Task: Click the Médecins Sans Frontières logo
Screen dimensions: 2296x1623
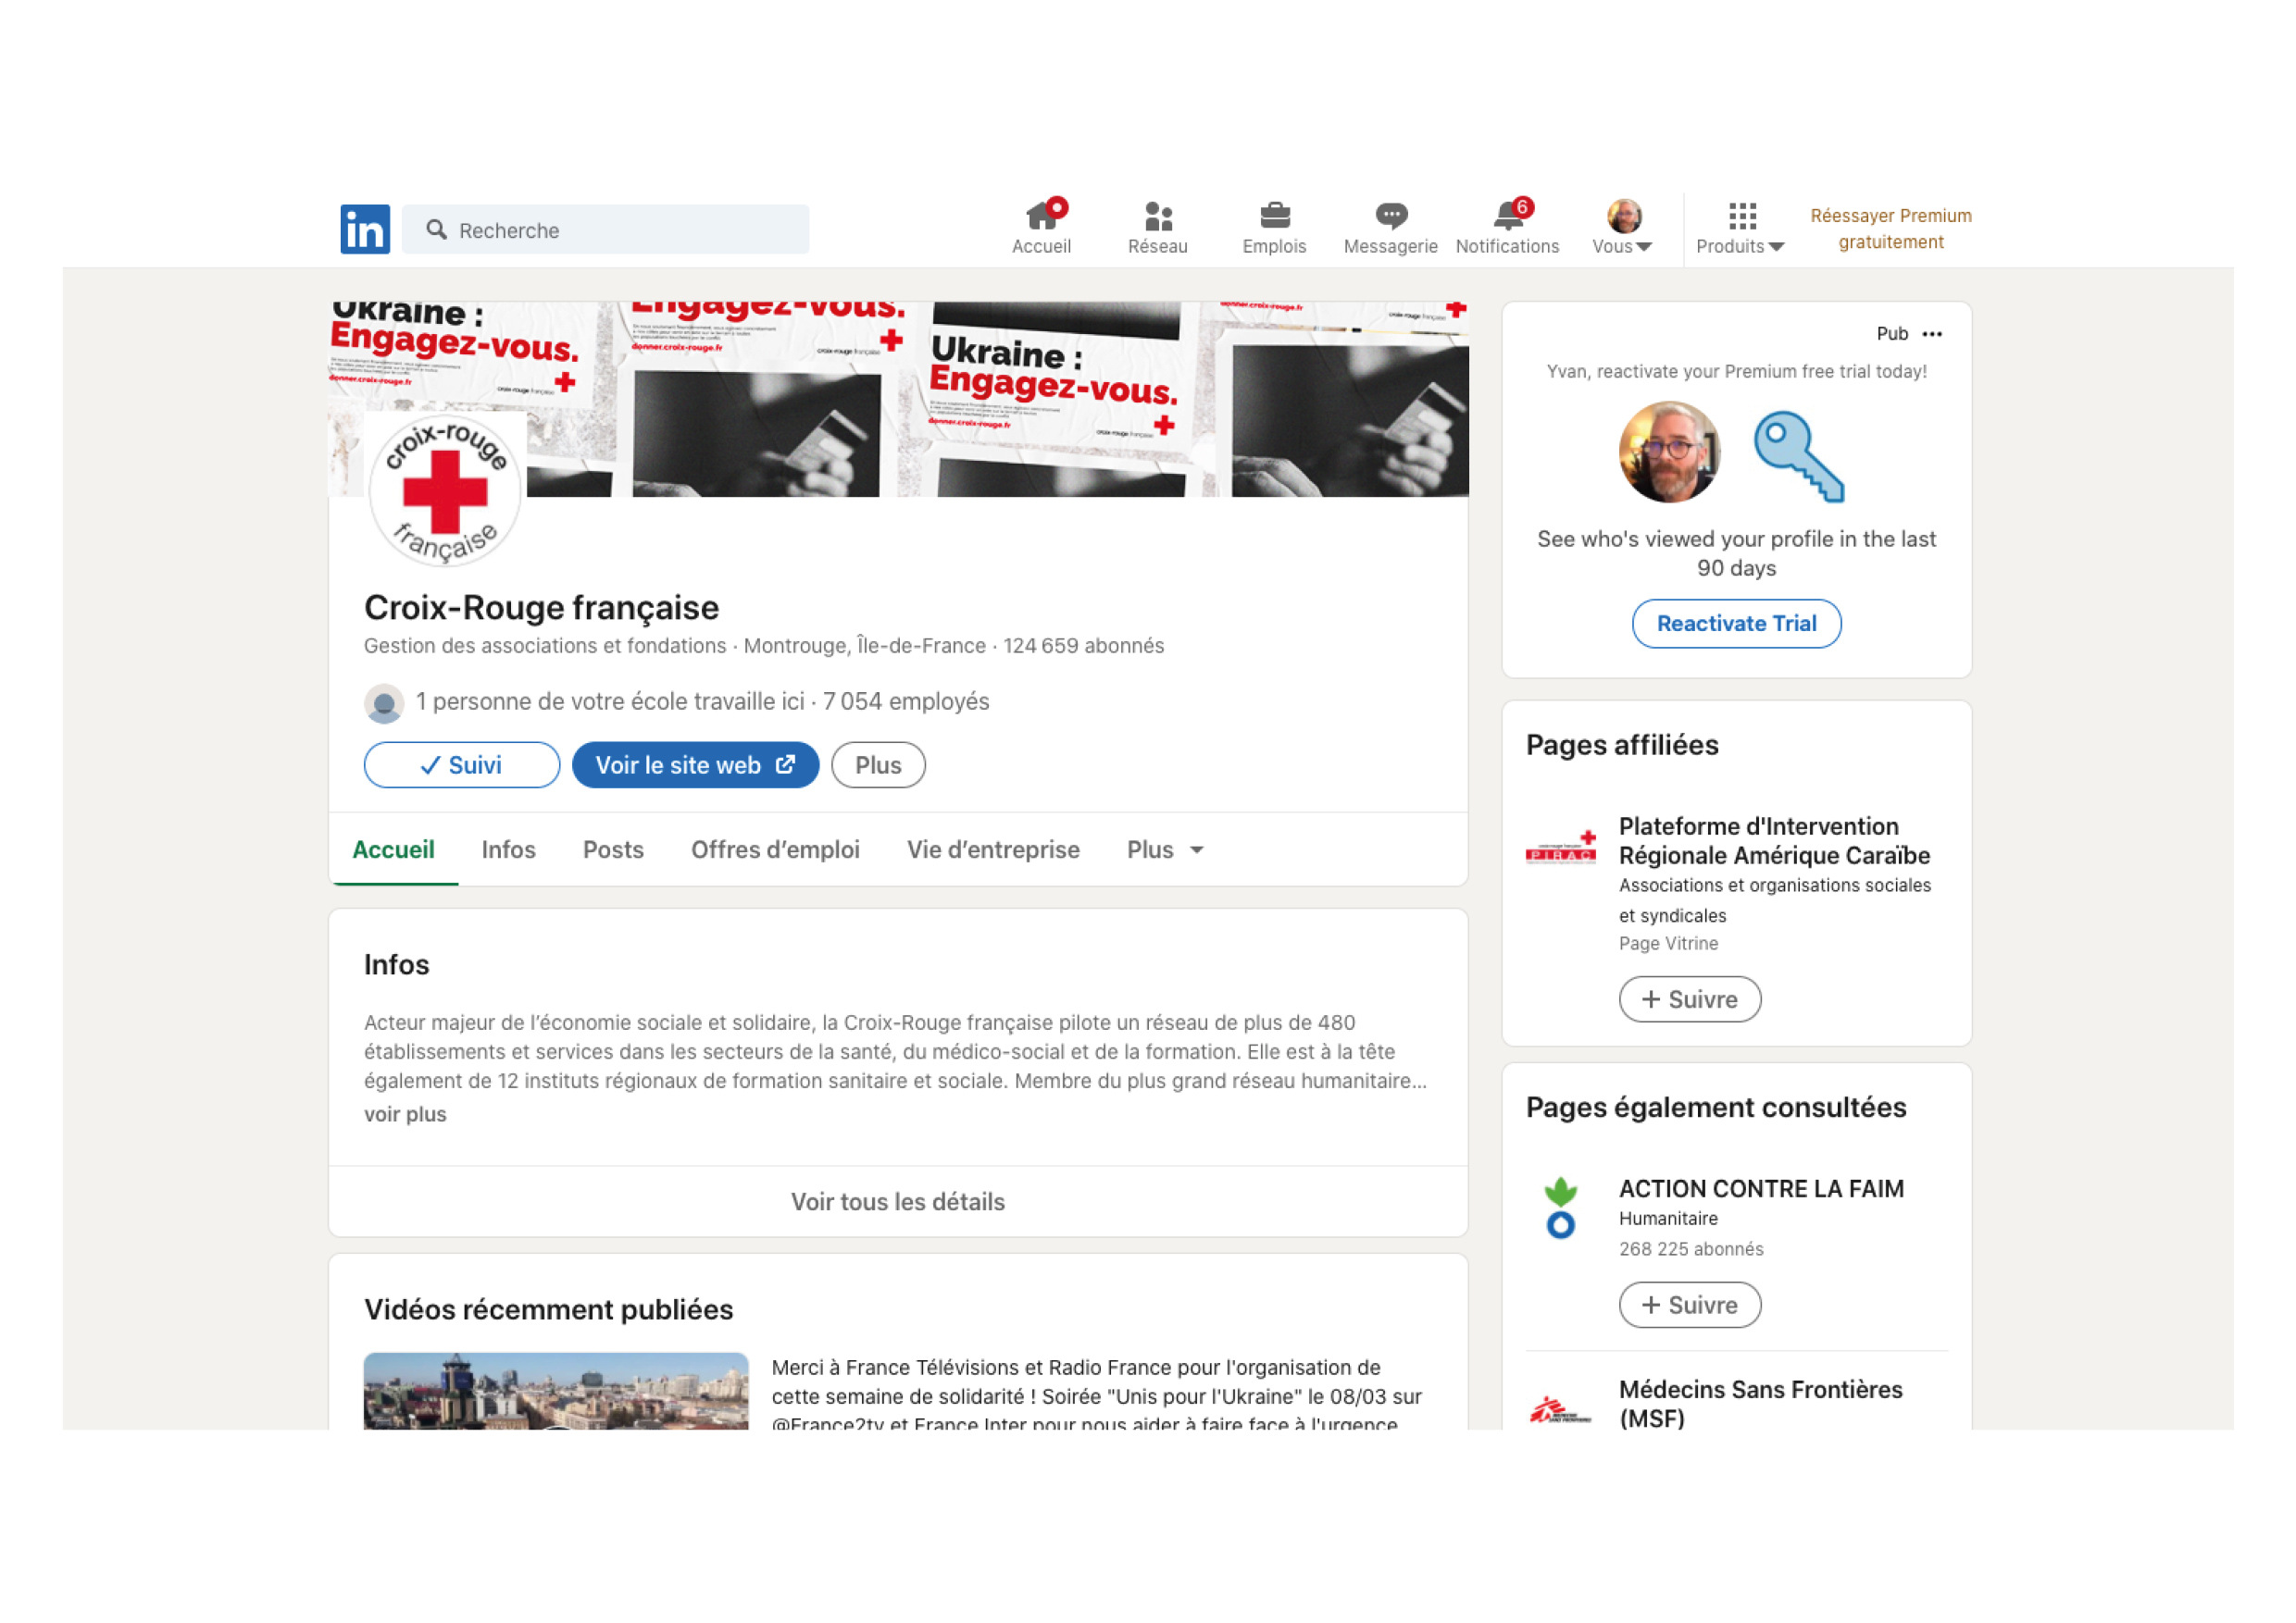Action: [1561, 1410]
